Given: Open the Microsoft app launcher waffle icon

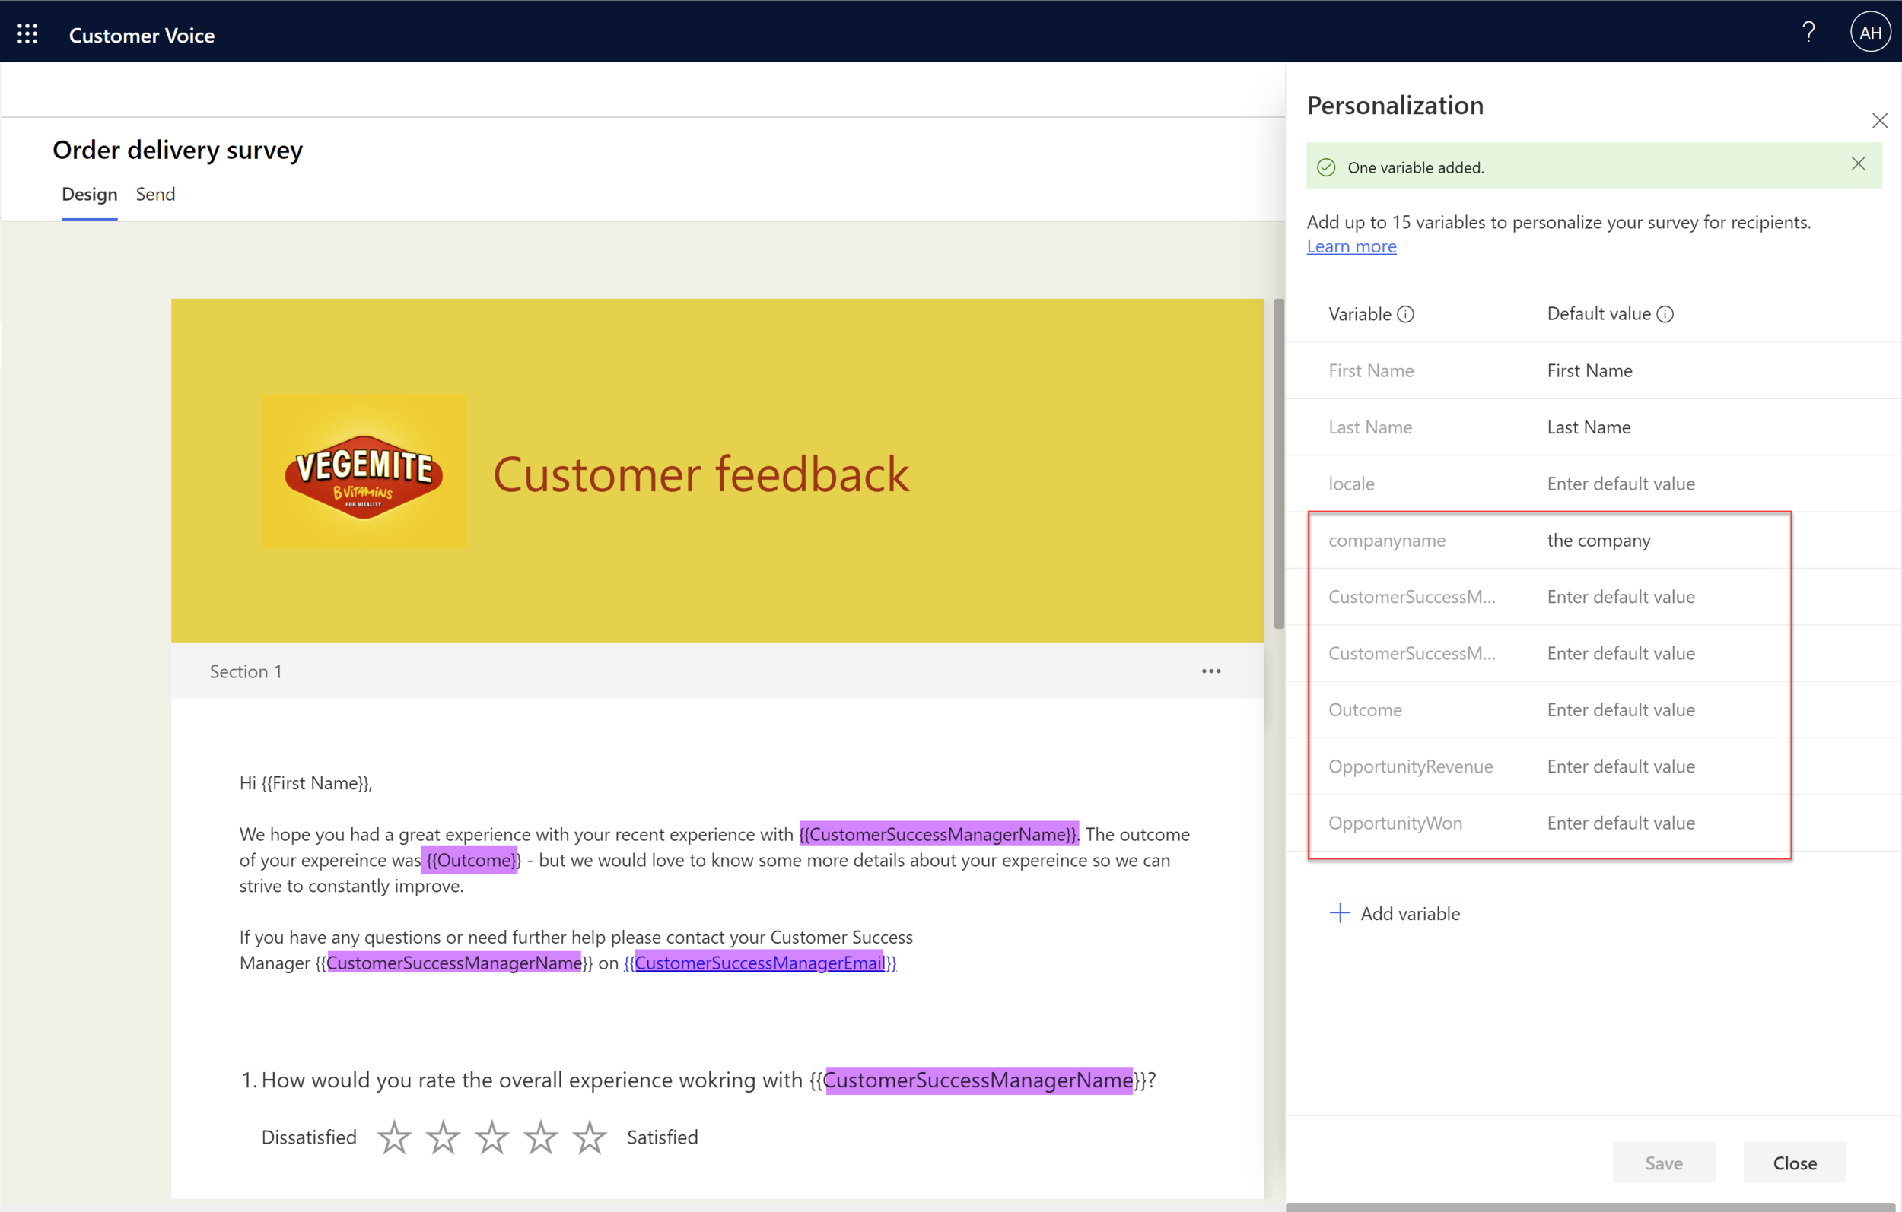Looking at the screenshot, I should (27, 33).
